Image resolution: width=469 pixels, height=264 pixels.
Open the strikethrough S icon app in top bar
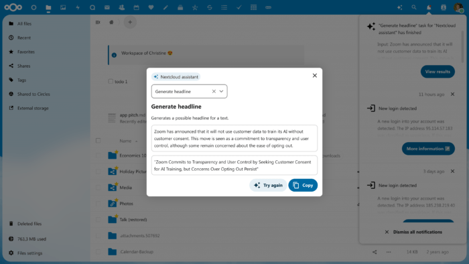(210, 7)
